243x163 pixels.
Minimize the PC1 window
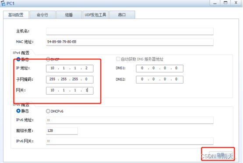215,3
